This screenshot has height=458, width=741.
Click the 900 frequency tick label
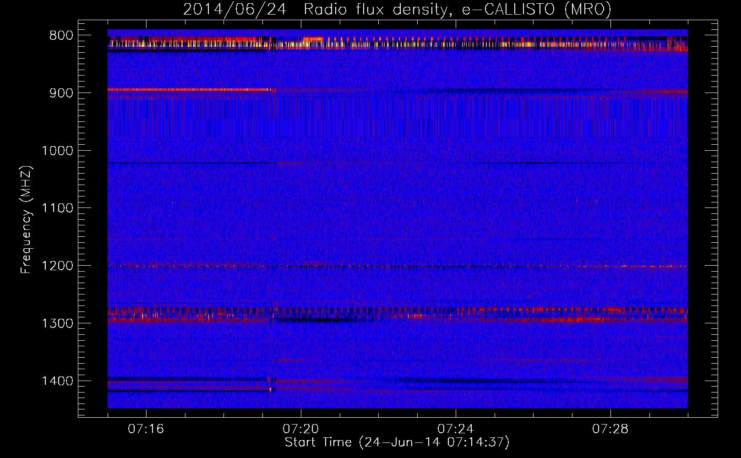tap(60, 93)
